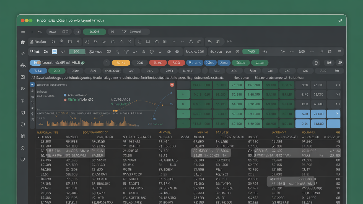The width and height of the screenshot is (363, 204).
Task: Click the plus icon beside the hamburger menu
Action: [32, 32]
